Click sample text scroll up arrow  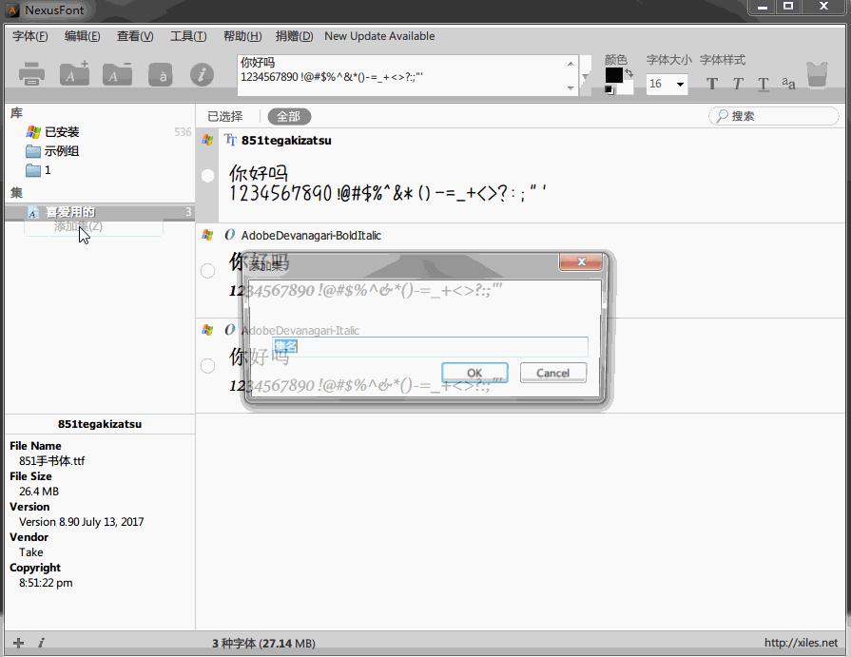571,64
